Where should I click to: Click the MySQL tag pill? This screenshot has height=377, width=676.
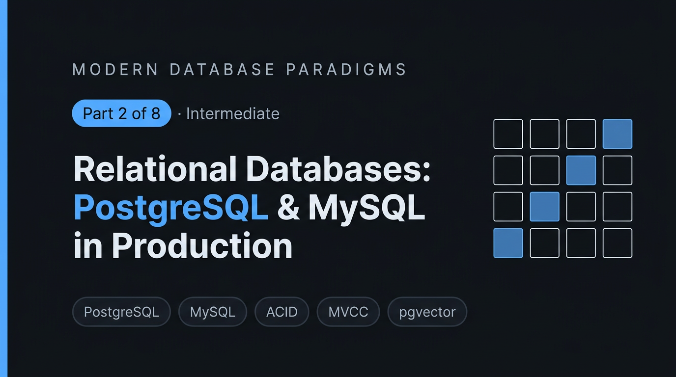pos(213,312)
